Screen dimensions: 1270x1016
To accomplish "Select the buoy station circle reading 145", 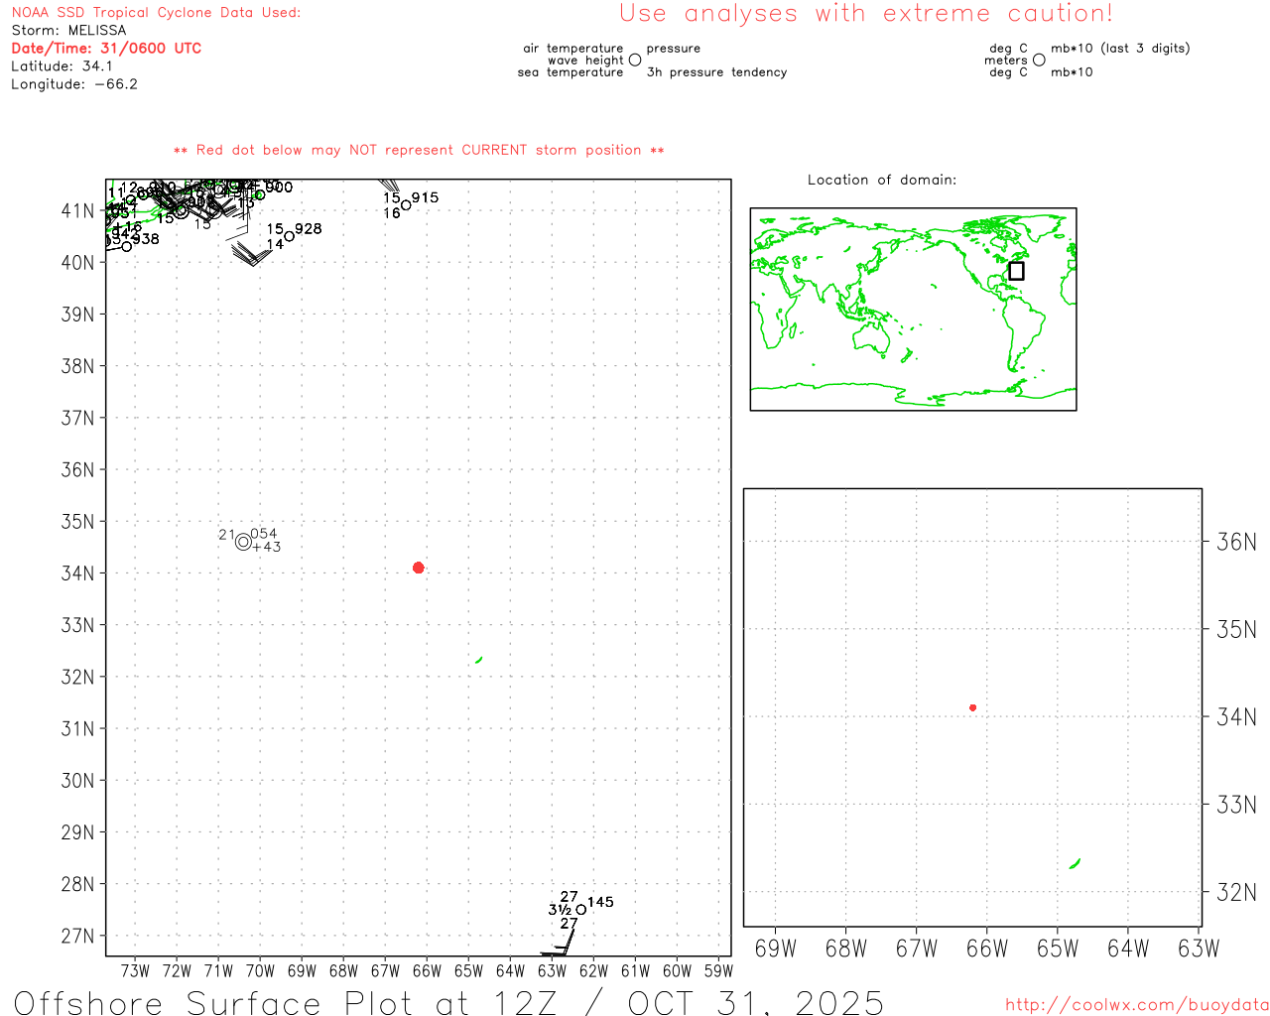I will point(581,910).
